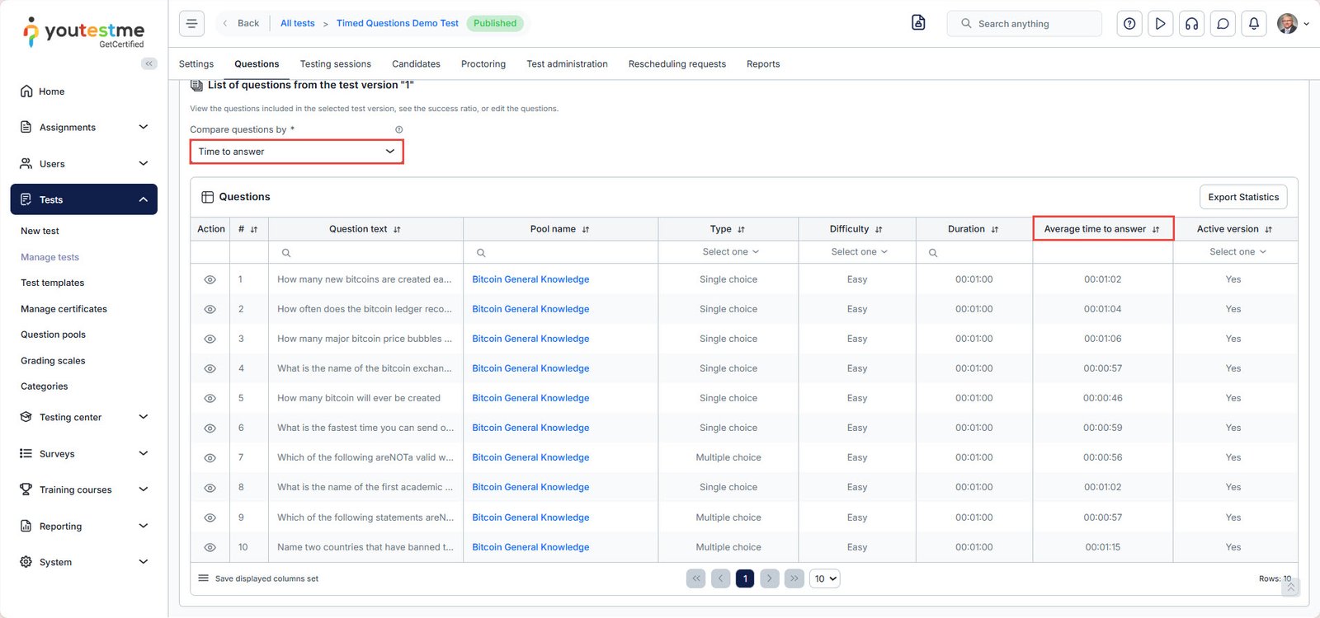Click eye icon for question 5
This screenshot has width=1320, height=618.
pos(210,399)
